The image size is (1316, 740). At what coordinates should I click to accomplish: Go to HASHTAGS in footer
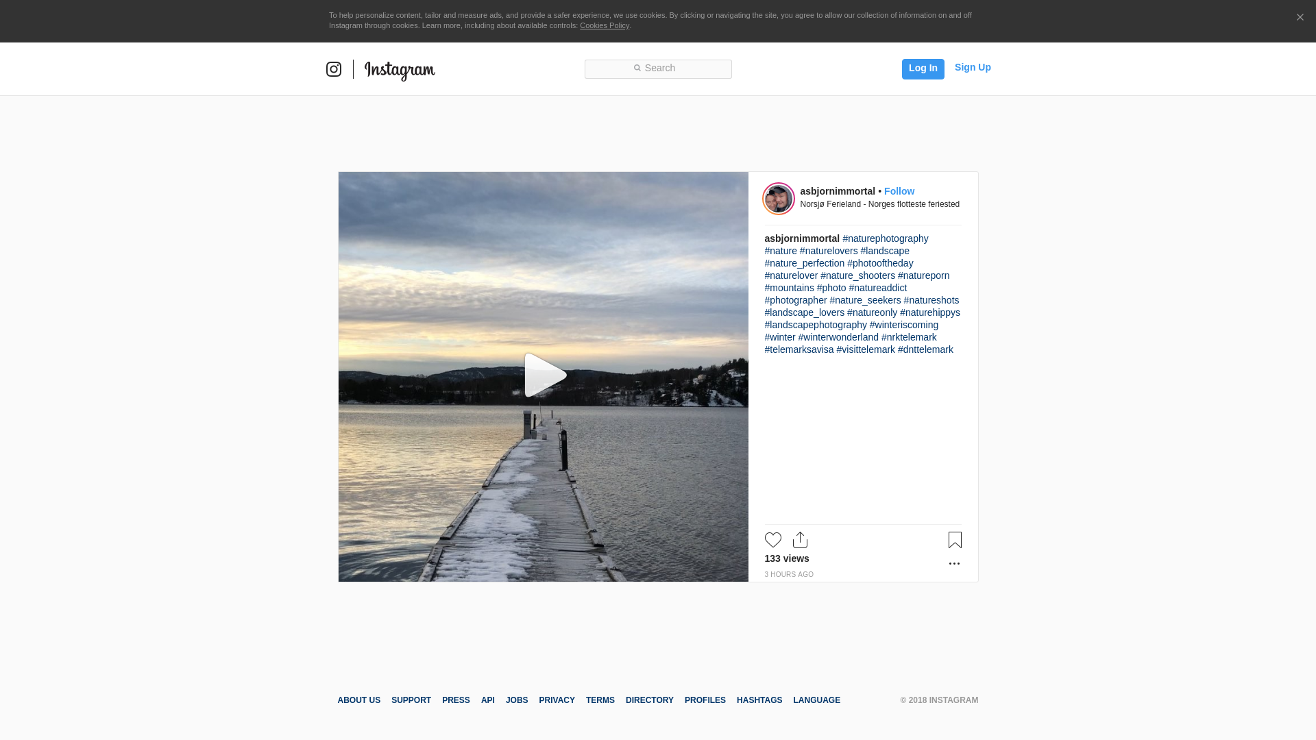point(759,700)
